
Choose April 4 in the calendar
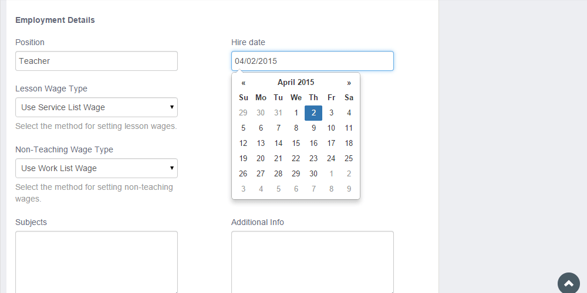tap(349, 113)
